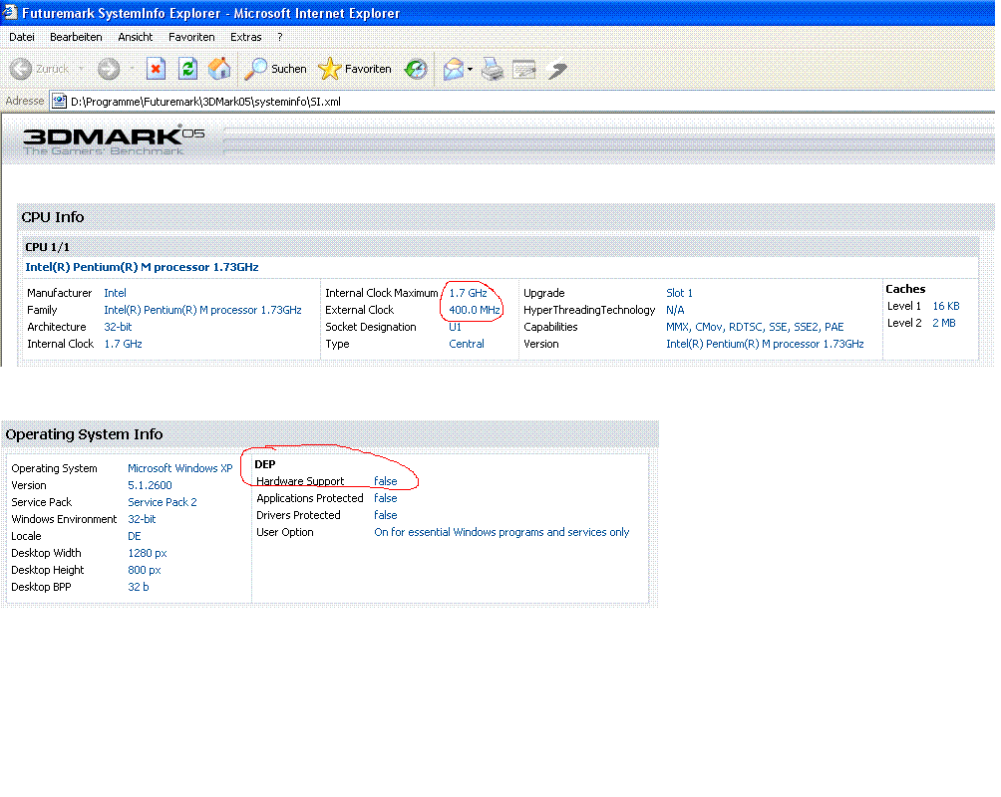The height and width of the screenshot is (797, 1001).
Task: Click Level 1 cache value 16 KB
Action: (x=946, y=306)
